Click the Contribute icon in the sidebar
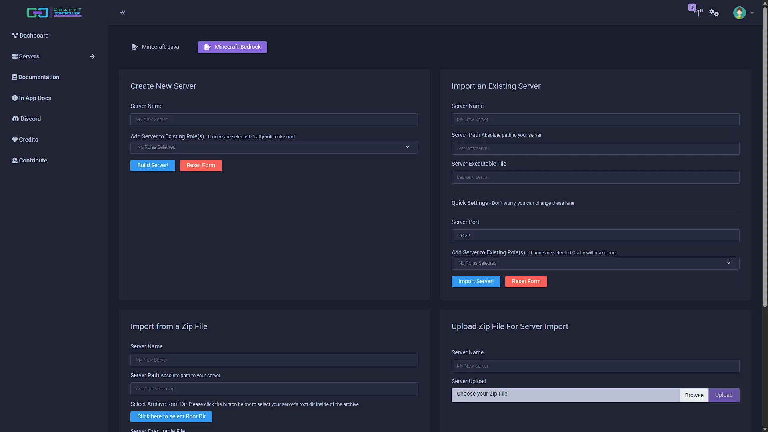Viewport: 768px width, 432px height. (15, 160)
